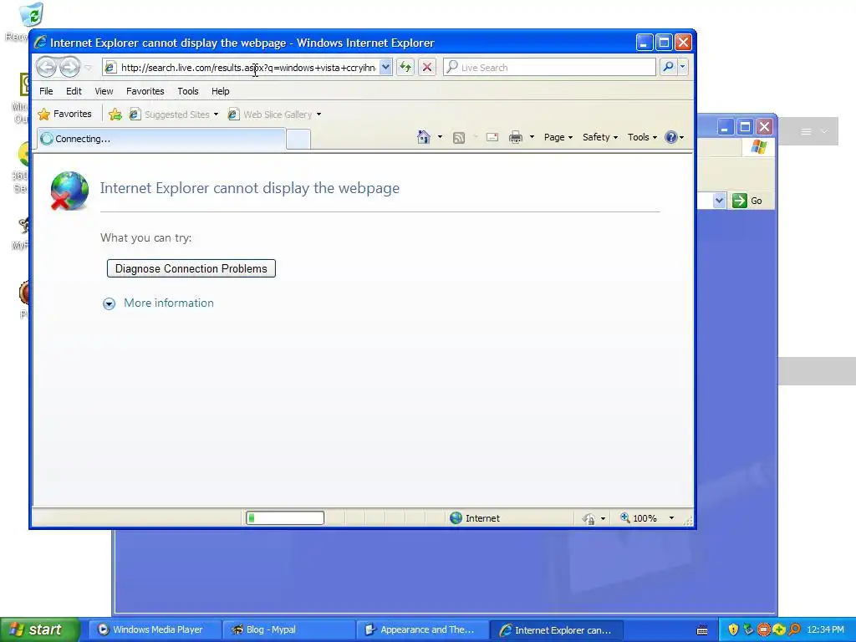Click the page icon in the address bar
The image size is (856, 642).
pyautogui.click(x=110, y=67)
